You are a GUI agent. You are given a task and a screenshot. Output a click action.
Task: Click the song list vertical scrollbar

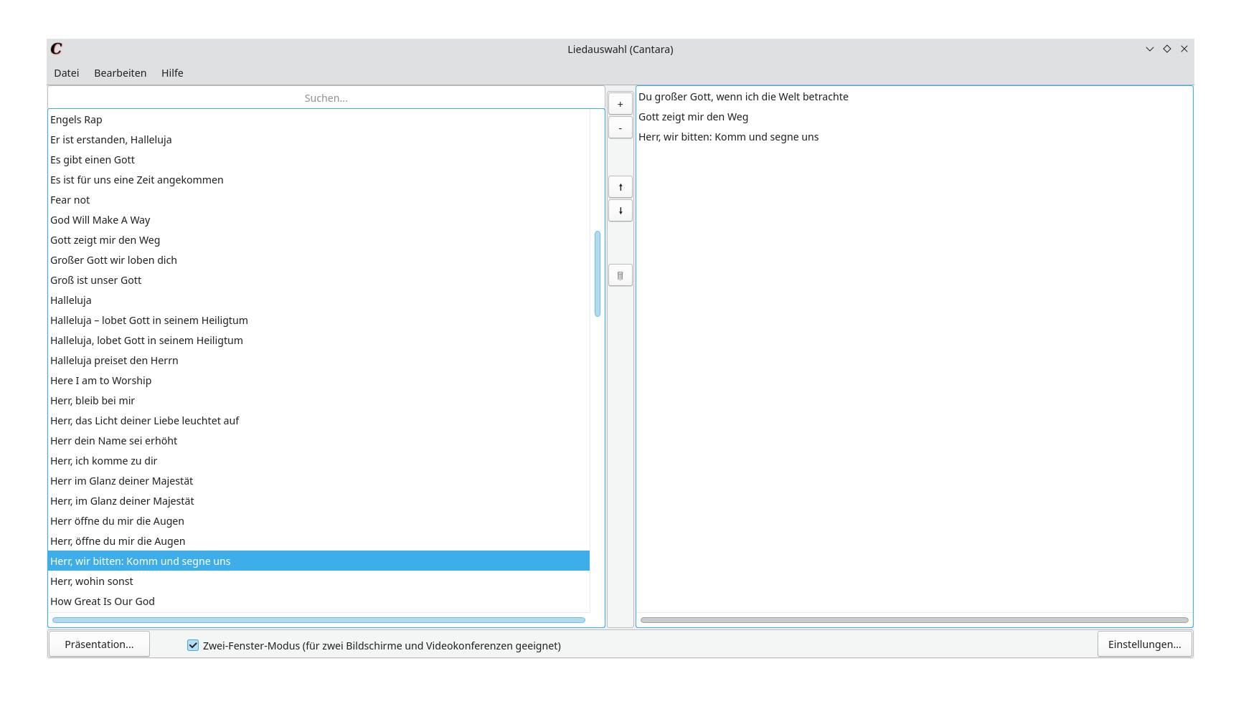point(598,274)
